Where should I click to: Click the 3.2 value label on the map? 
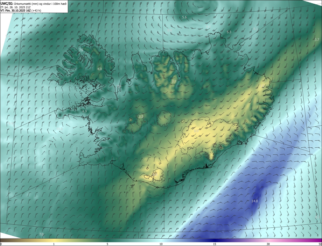[x=141, y=116]
